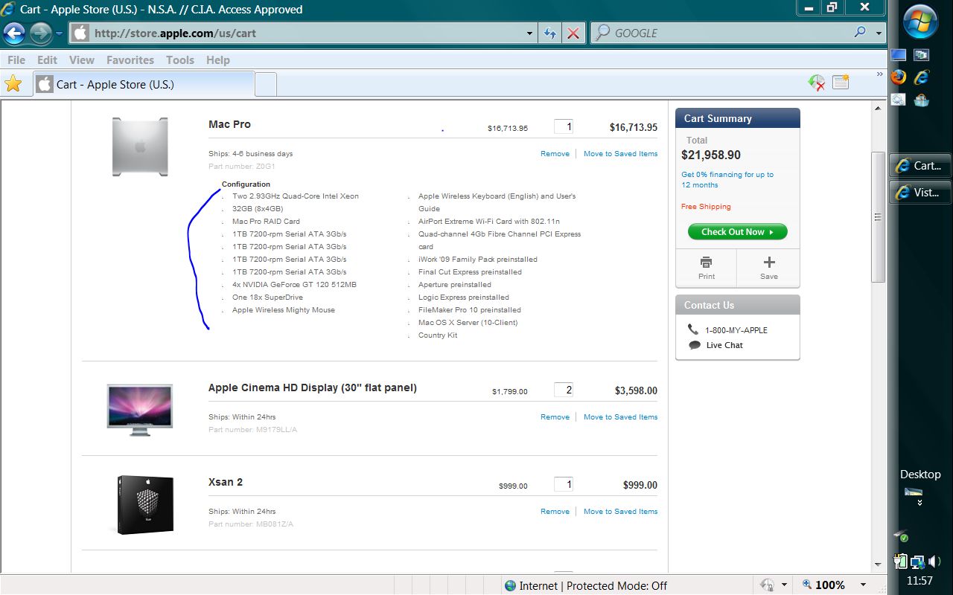
Task: Click the Print icon in Cart Summary
Action: (x=706, y=262)
